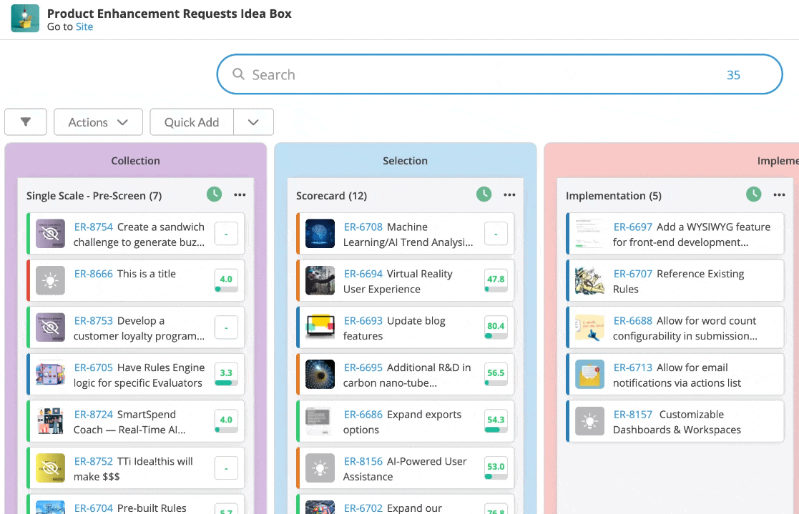Click the clock icon on Single Scale - Pre-Screen
This screenshot has width=799, height=514.
[x=214, y=194]
